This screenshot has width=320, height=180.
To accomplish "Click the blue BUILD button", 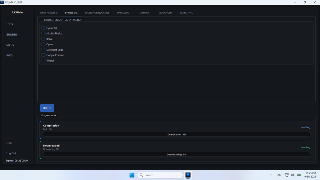I will coord(47,108).
